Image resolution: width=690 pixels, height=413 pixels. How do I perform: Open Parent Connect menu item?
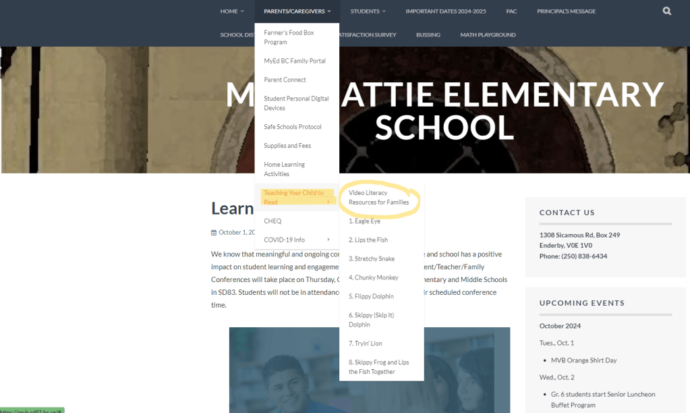click(x=285, y=80)
